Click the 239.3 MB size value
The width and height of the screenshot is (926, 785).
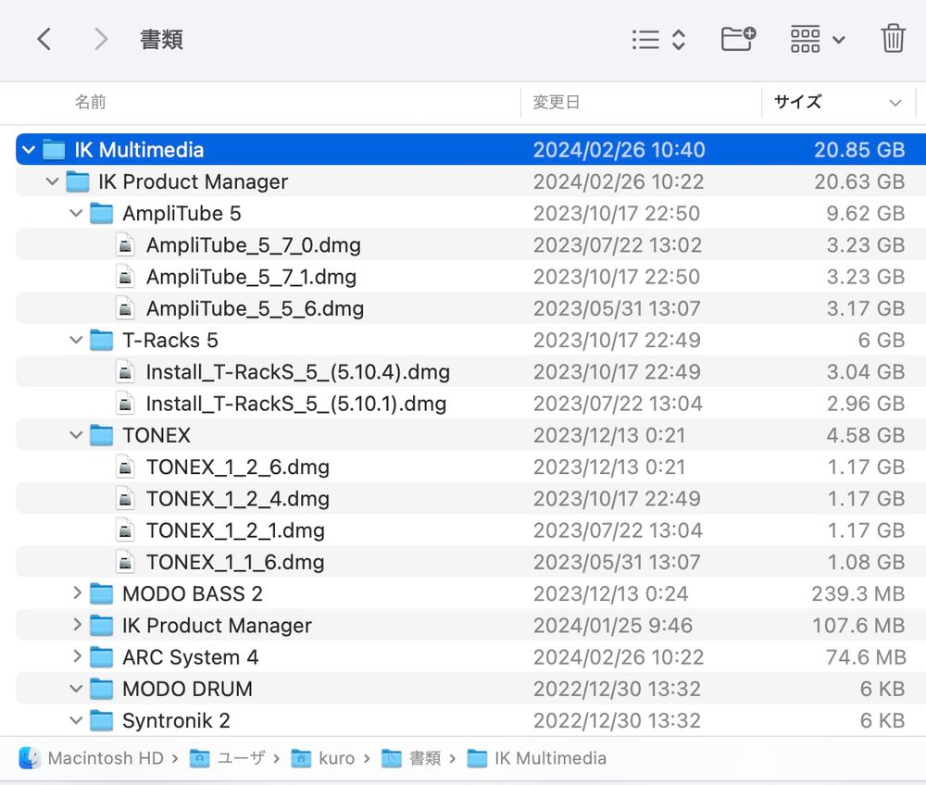pyautogui.click(x=858, y=593)
